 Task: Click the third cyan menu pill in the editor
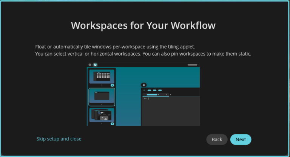click(x=160, y=91)
